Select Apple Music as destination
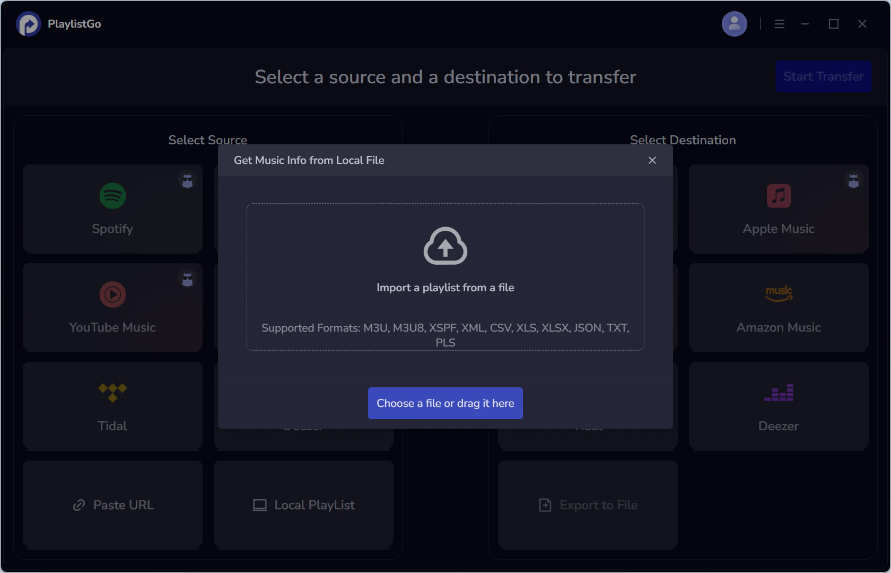 (778, 209)
